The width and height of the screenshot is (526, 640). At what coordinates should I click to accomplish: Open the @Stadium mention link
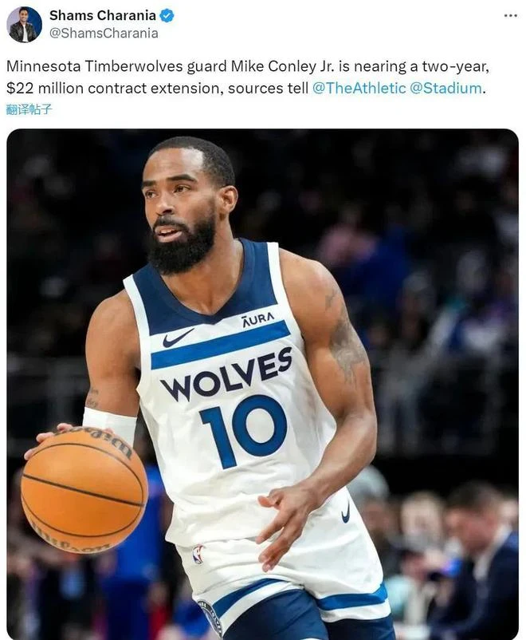(x=446, y=88)
